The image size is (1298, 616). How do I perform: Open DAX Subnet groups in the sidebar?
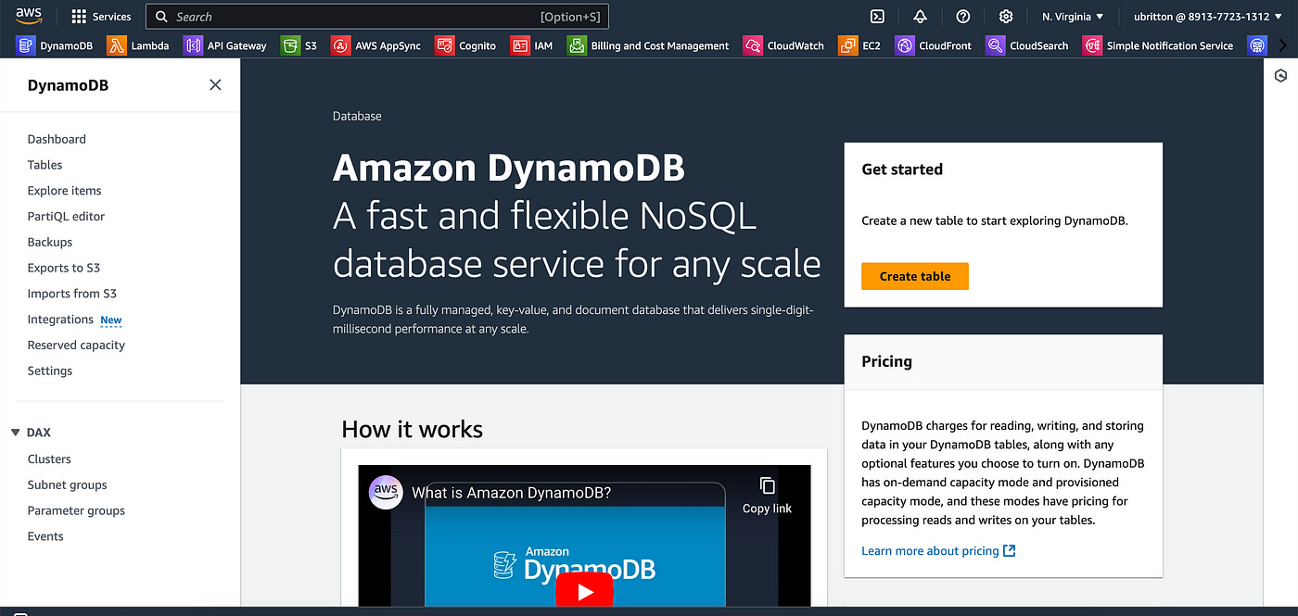coord(67,485)
